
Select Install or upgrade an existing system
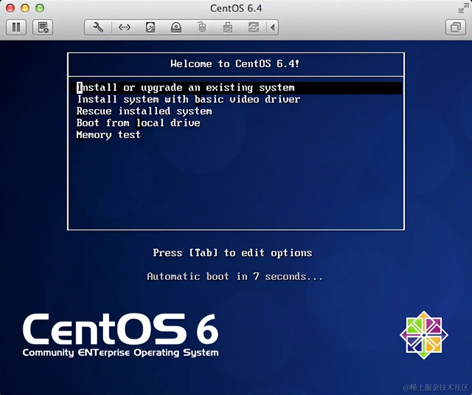236,88
